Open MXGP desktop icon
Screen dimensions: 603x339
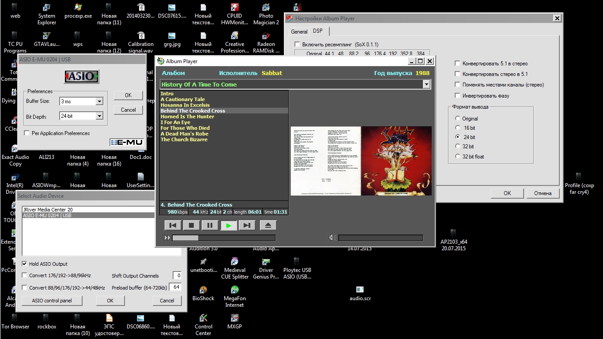(234, 322)
